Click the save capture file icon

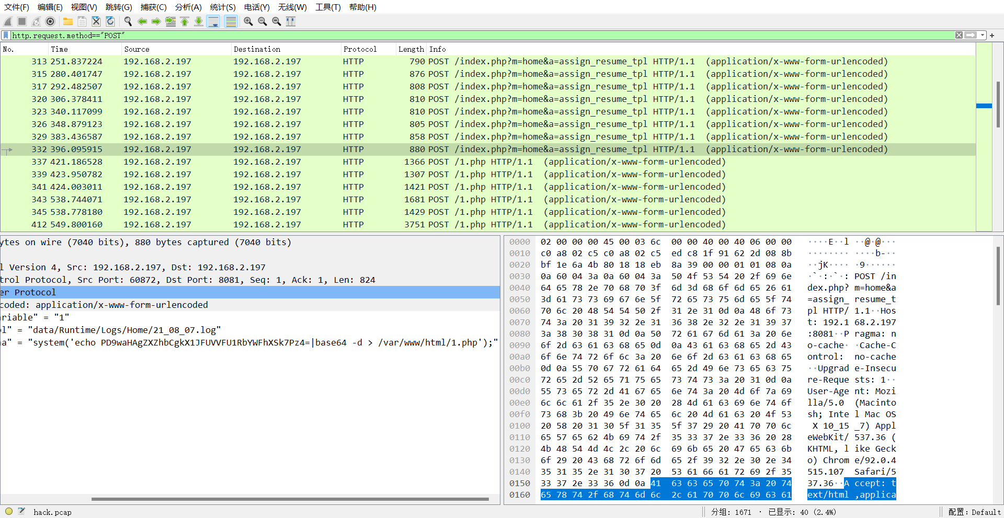82,21
